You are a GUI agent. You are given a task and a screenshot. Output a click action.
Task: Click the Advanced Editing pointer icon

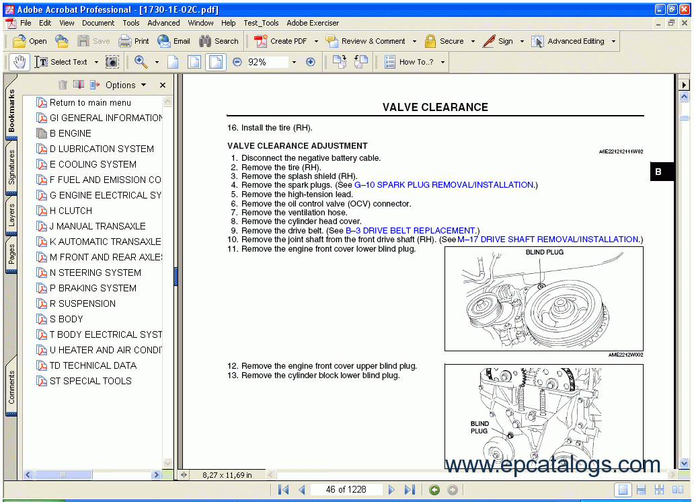537,41
